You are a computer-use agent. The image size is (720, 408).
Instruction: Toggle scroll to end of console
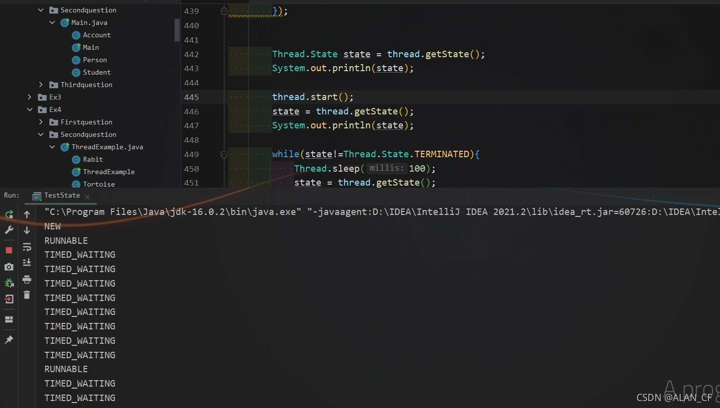click(27, 262)
